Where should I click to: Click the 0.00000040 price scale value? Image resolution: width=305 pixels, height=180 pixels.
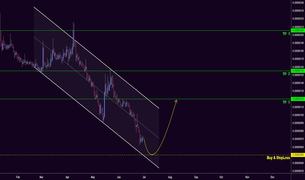tap(298, 163)
